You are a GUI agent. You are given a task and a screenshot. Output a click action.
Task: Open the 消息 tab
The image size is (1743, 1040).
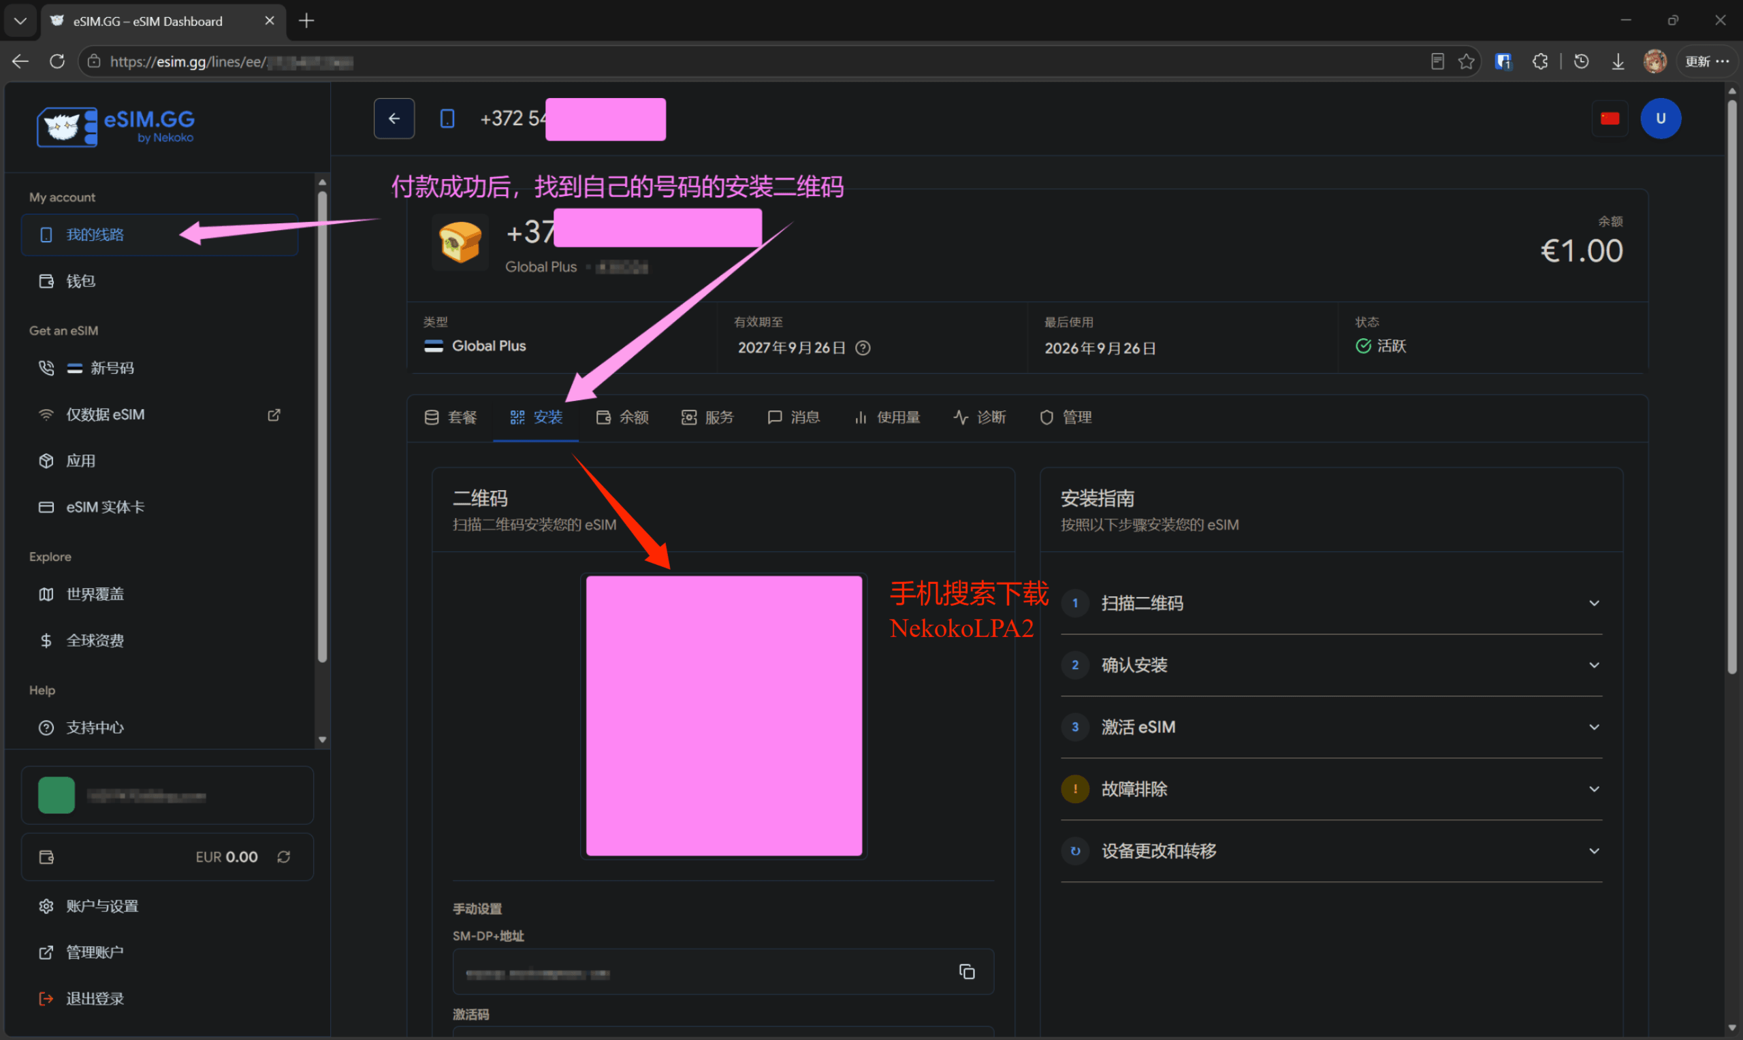pos(794,418)
